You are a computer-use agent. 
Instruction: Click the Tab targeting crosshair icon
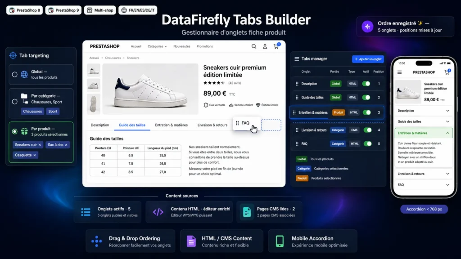[x=13, y=55]
